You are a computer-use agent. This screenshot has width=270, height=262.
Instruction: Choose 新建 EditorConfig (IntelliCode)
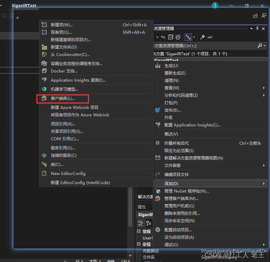(x=96, y=183)
